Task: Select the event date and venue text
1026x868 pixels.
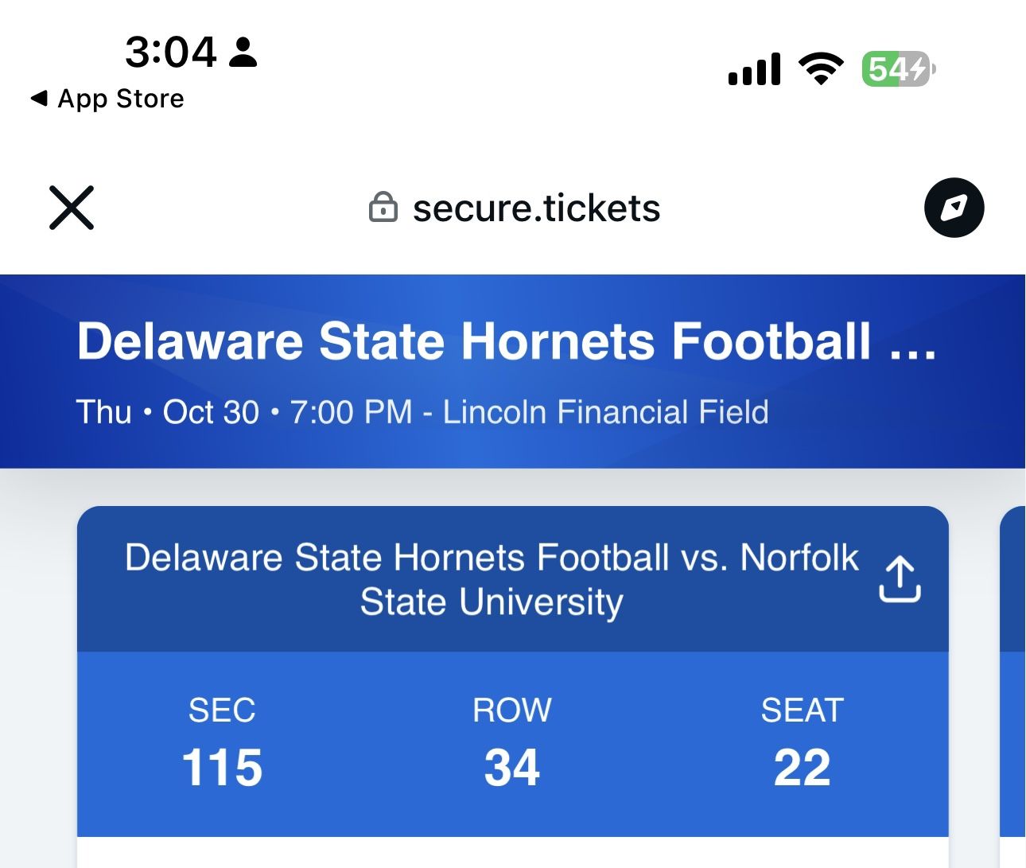Action: point(422,412)
